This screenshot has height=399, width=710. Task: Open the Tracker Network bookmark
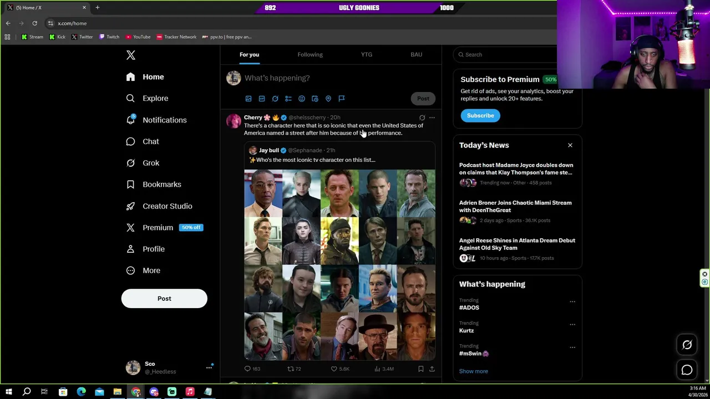[176, 37]
